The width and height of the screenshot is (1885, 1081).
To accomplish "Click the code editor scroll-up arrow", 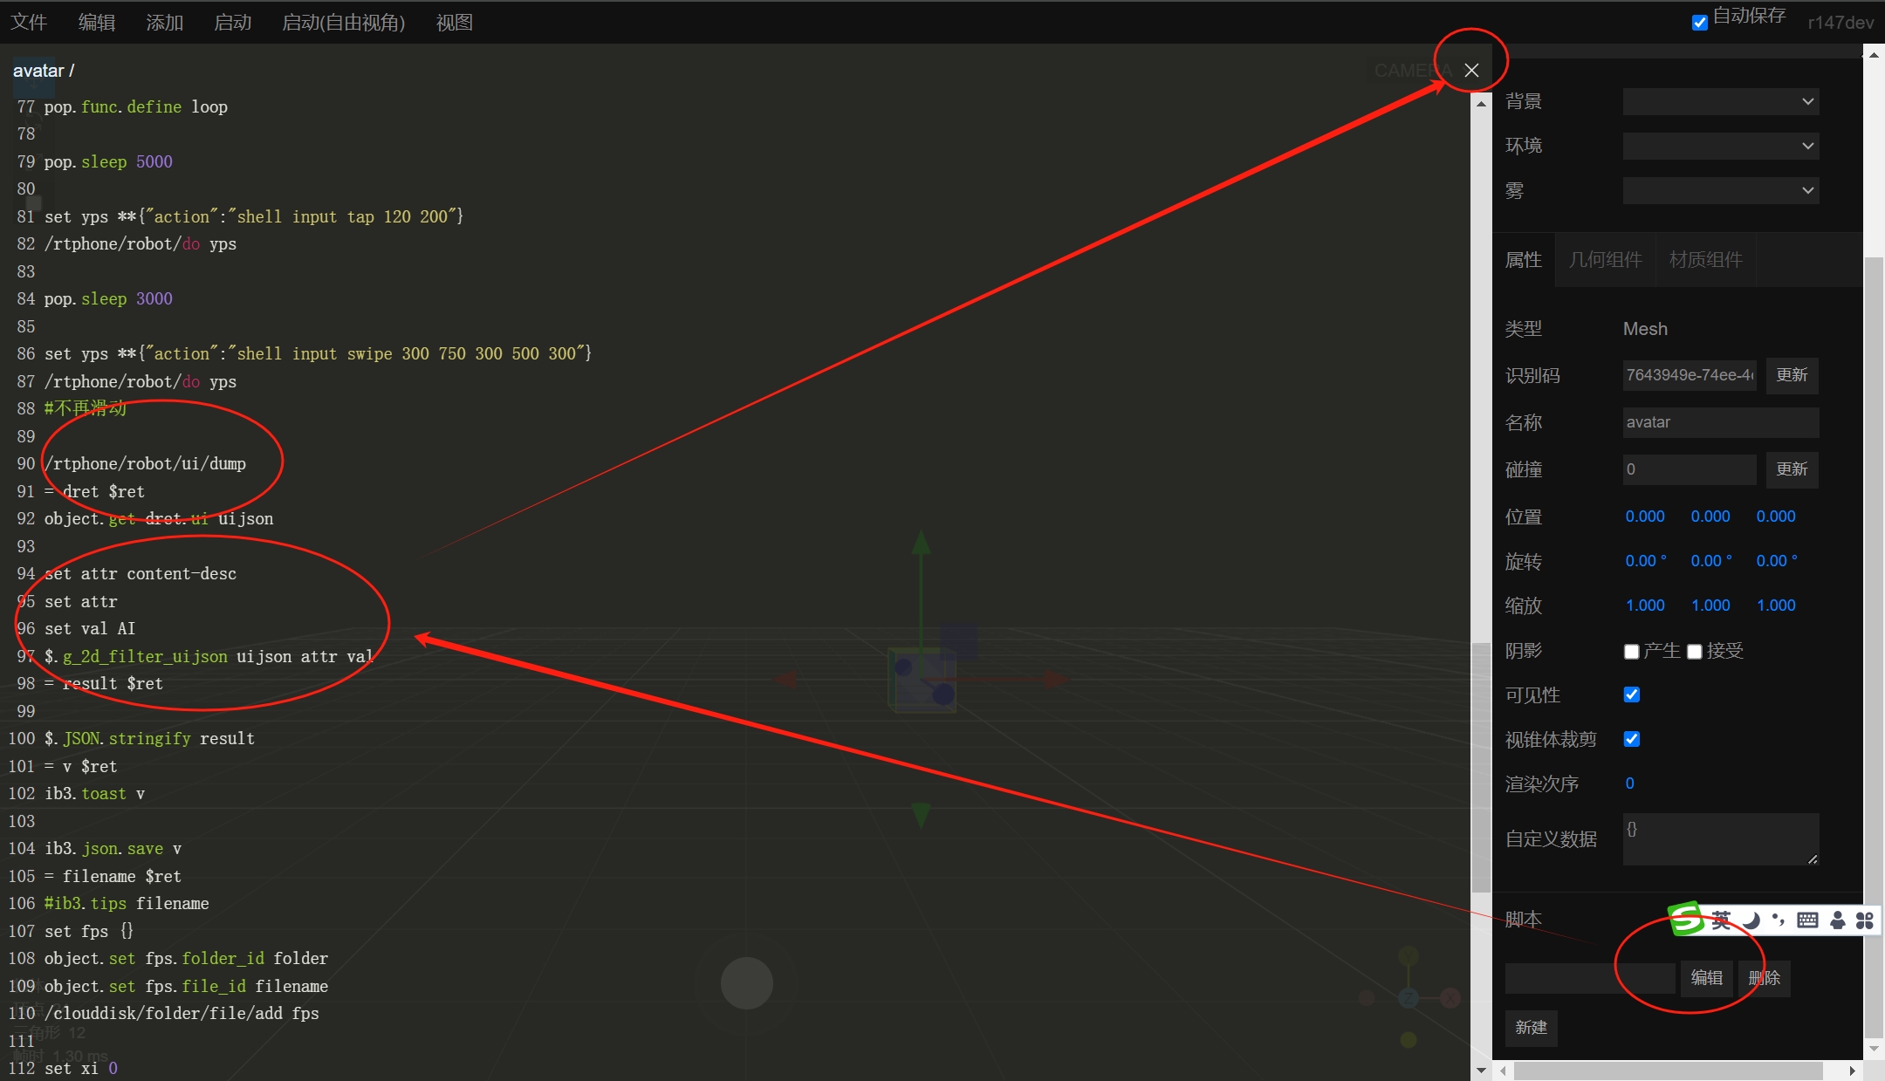I will point(1481,103).
